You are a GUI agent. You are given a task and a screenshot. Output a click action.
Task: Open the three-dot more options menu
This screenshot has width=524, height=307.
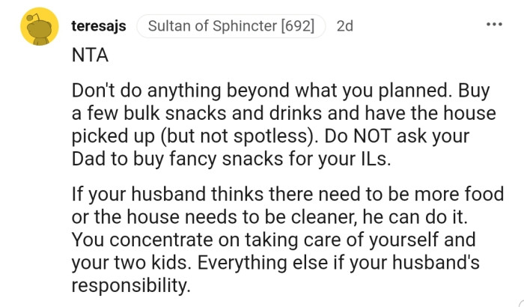[x=494, y=25]
